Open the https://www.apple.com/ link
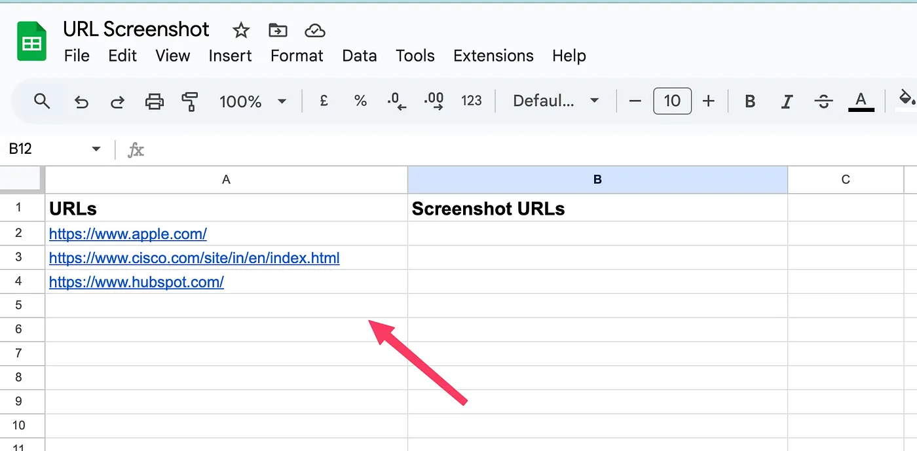This screenshot has width=917, height=451. tap(128, 234)
